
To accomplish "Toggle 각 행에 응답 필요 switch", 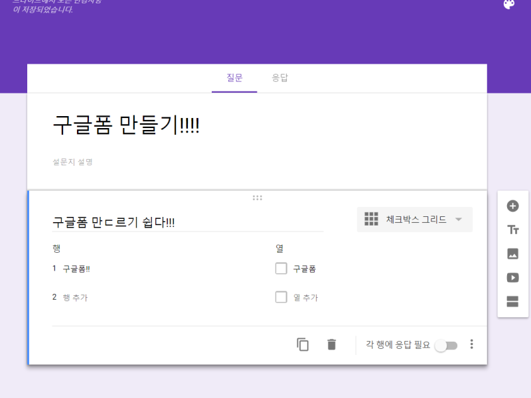I will tap(446, 346).
